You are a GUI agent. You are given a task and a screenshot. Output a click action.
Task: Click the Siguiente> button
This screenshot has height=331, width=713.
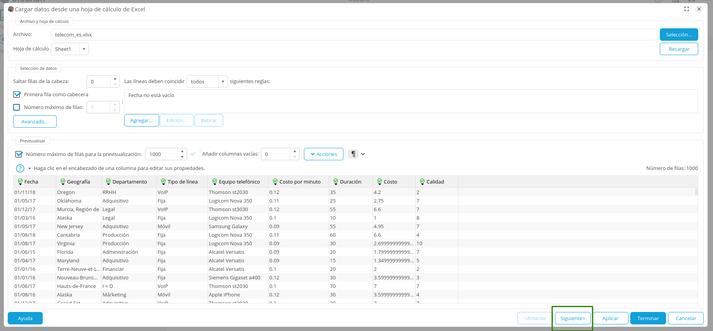pyautogui.click(x=572, y=318)
